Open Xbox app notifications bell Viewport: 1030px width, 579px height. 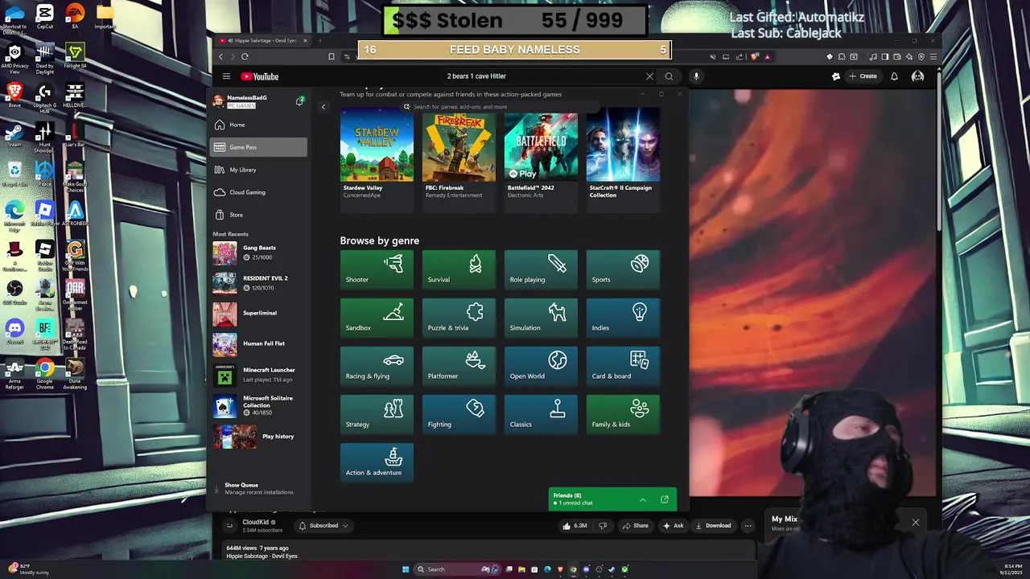pyautogui.click(x=299, y=101)
